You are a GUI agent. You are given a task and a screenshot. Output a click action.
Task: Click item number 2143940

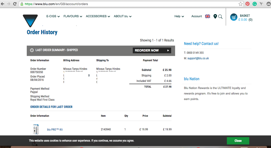pos(106,129)
